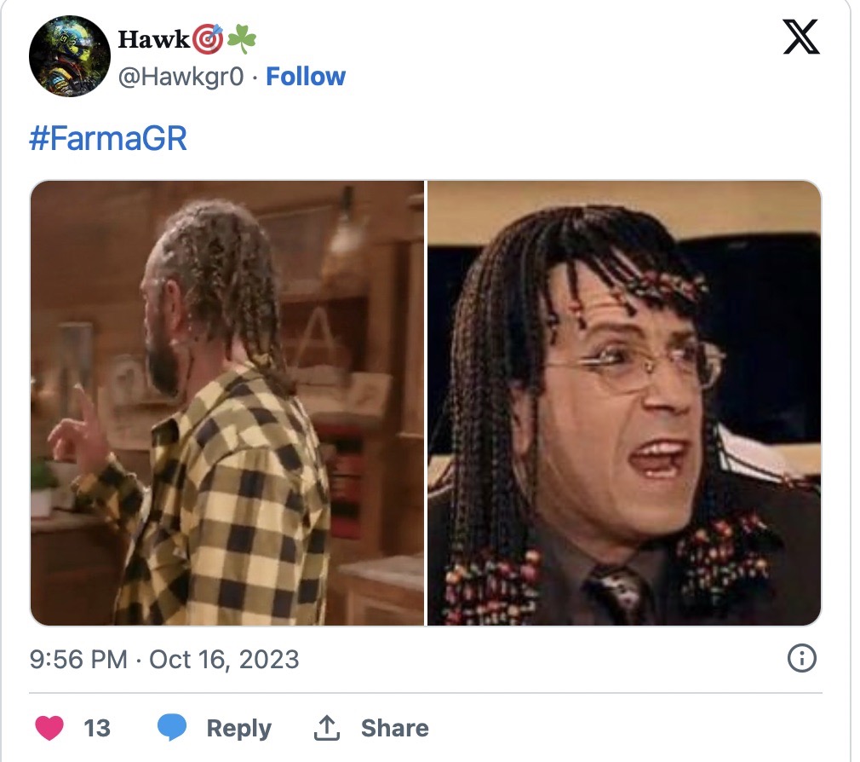Visit the @Hawkgr0 handle profile
The height and width of the screenshot is (762, 860).
pyautogui.click(x=181, y=77)
